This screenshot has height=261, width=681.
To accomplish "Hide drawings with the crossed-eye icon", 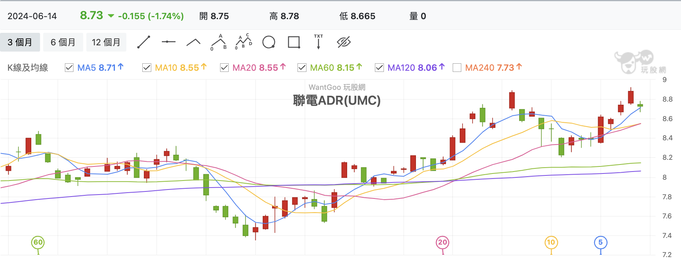I will pos(344,42).
